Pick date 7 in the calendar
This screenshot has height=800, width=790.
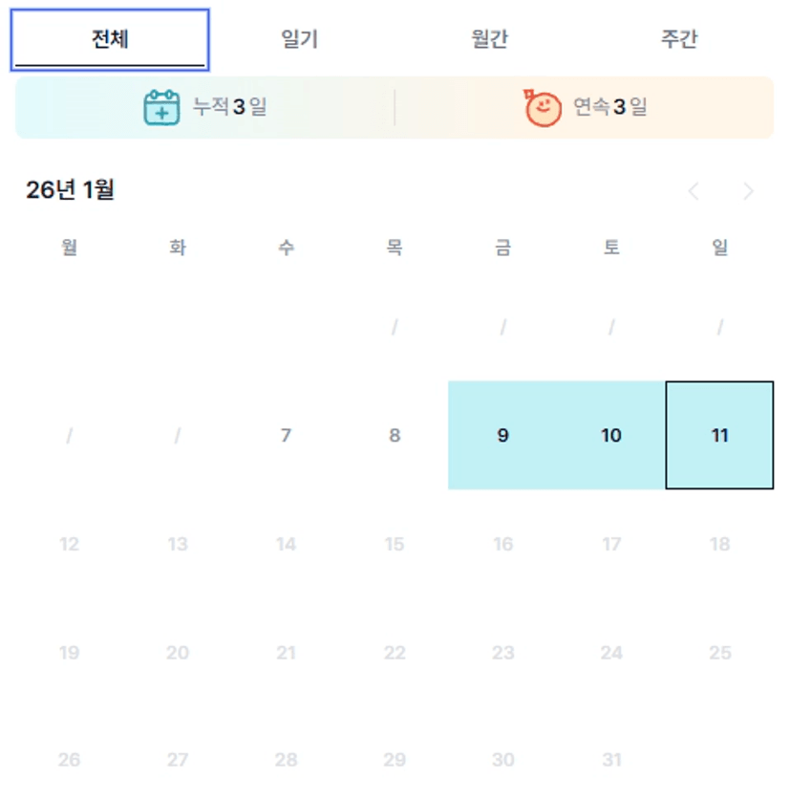[x=286, y=436]
